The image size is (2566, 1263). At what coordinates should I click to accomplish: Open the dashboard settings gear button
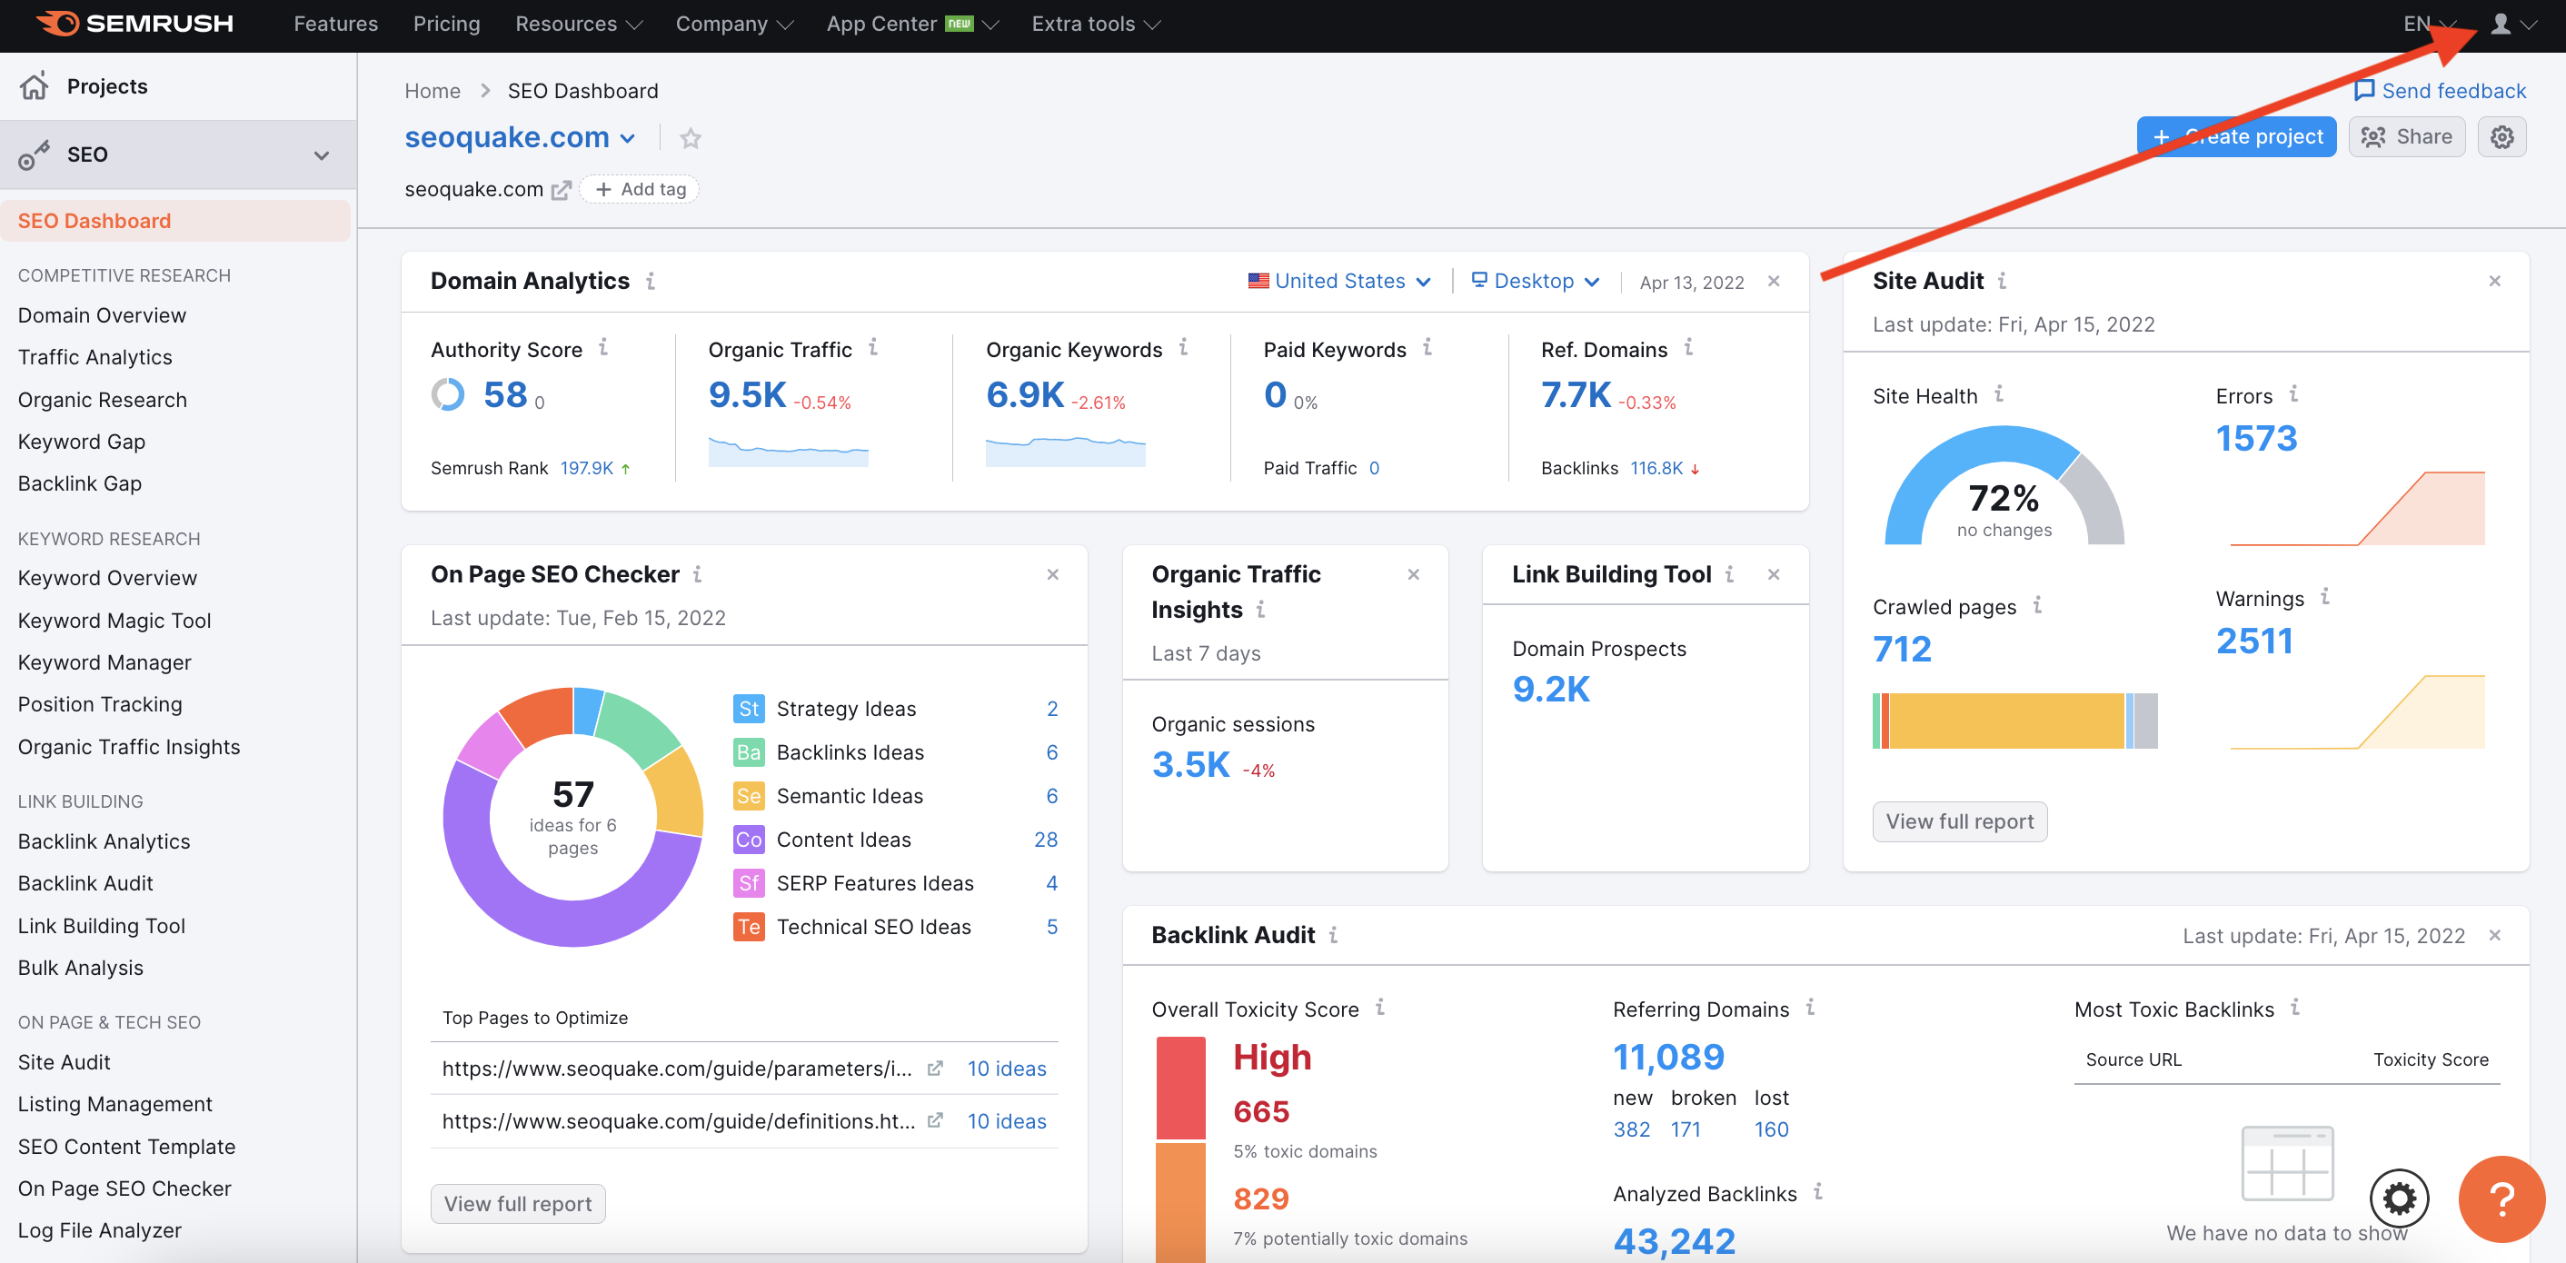tap(2501, 136)
